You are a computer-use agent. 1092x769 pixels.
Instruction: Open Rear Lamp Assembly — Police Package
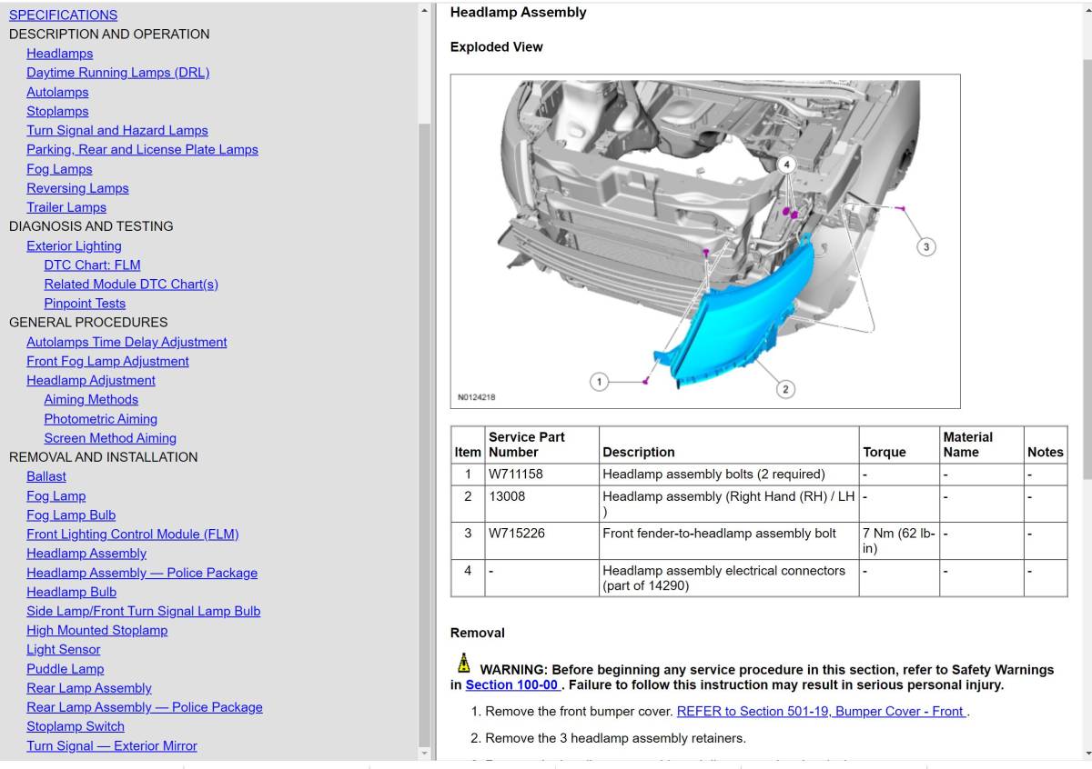click(144, 707)
